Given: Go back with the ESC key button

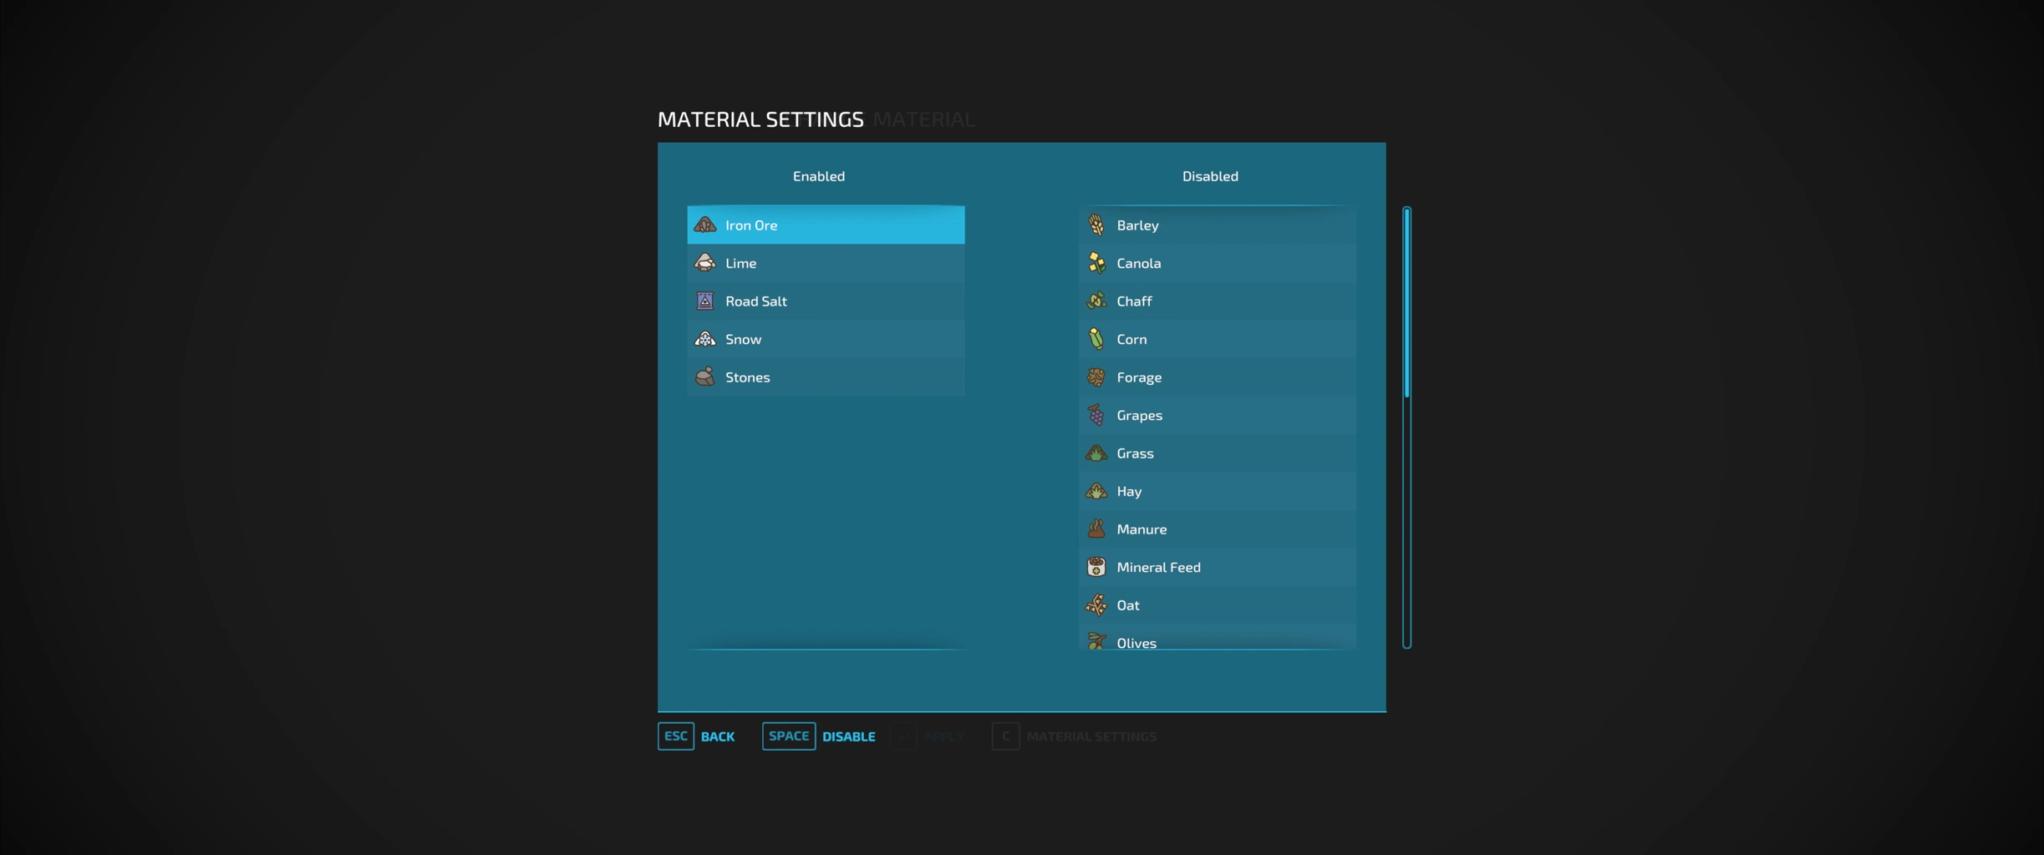Looking at the screenshot, I should [675, 736].
